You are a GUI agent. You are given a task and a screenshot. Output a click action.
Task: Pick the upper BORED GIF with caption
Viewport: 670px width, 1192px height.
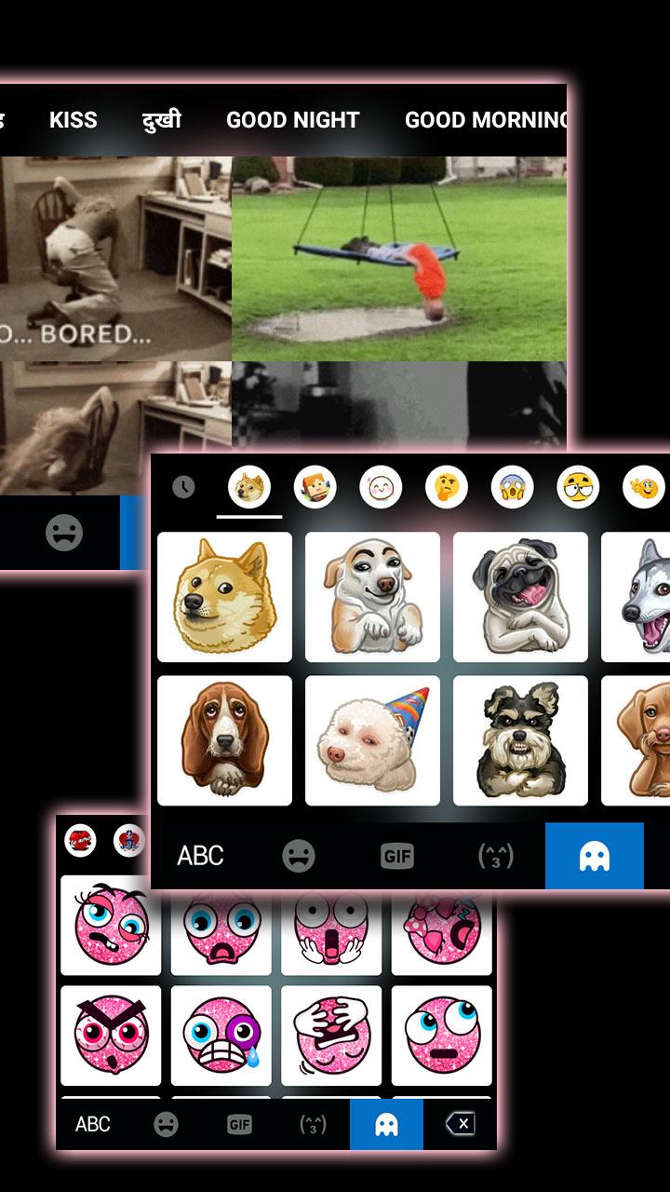115,259
